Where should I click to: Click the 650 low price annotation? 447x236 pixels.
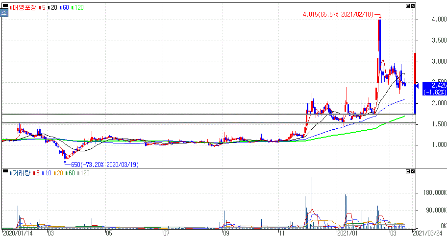[104, 165]
